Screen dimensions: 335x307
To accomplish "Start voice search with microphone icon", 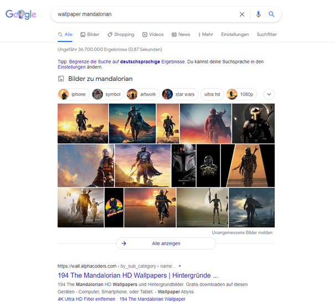I will click(258, 14).
